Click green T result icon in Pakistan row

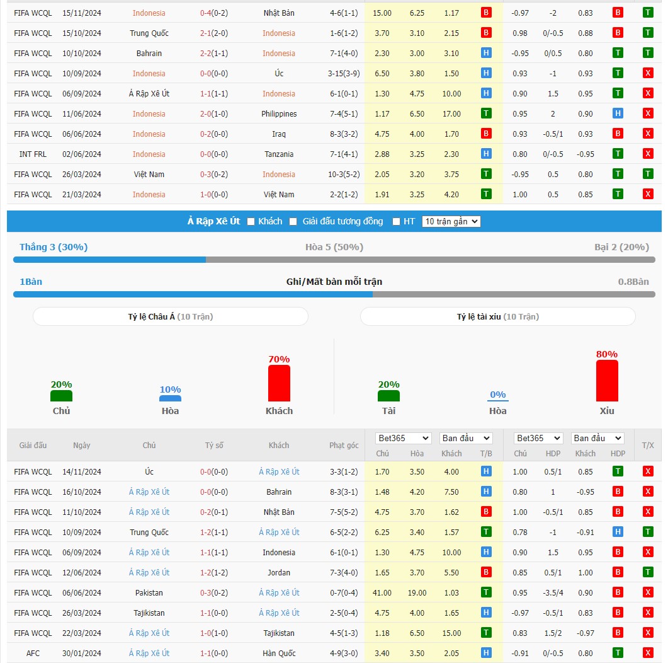[x=485, y=592]
